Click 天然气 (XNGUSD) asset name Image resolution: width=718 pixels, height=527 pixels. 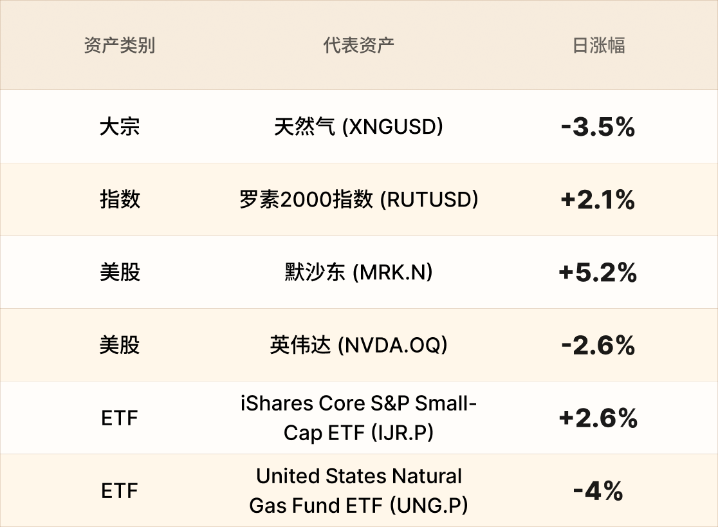(x=358, y=127)
